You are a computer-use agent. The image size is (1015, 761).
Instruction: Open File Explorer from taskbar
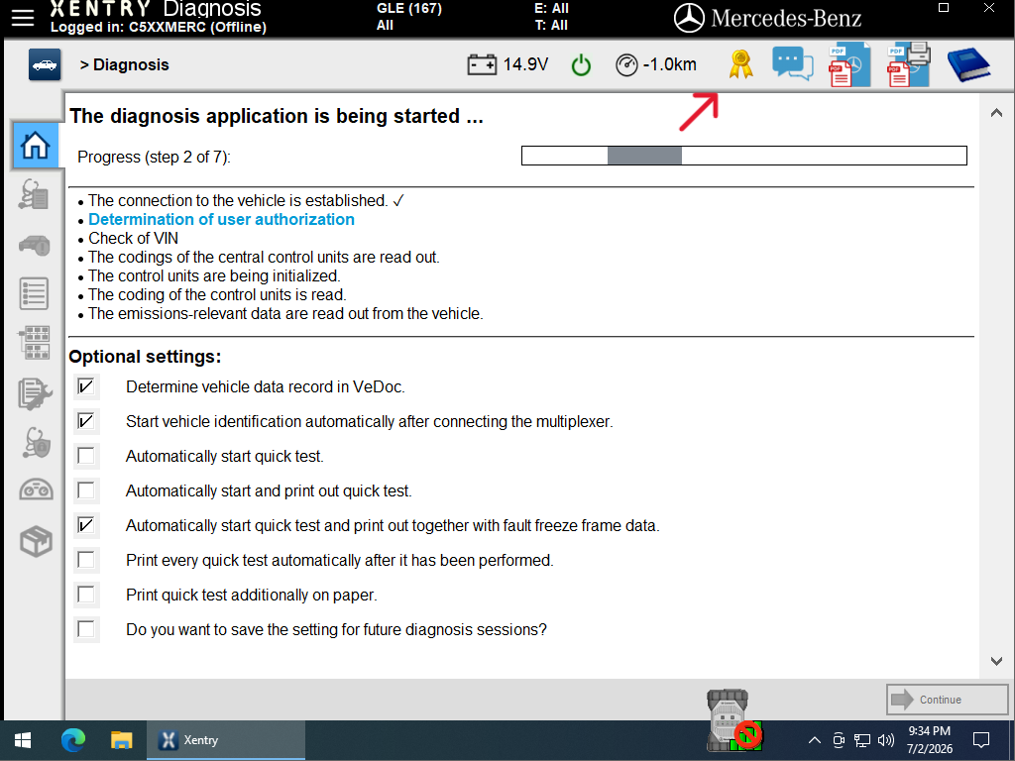pos(121,740)
